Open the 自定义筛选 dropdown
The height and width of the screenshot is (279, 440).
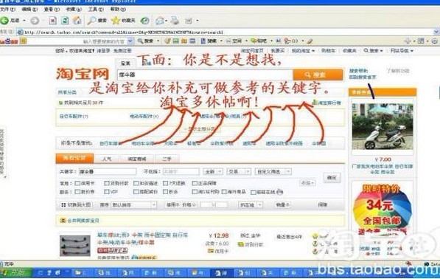point(273,171)
